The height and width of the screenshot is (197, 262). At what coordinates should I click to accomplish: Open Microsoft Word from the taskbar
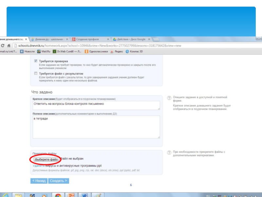pos(84,195)
